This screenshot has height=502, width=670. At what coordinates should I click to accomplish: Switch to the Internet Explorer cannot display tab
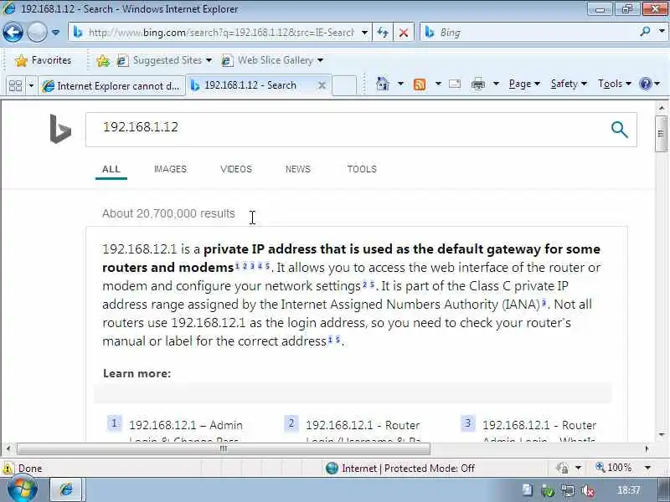[112, 86]
